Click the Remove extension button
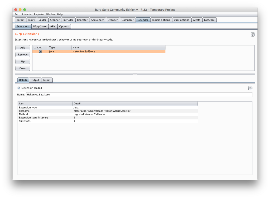Screen dimensions: 270x198 pyautogui.click(x=23, y=55)
